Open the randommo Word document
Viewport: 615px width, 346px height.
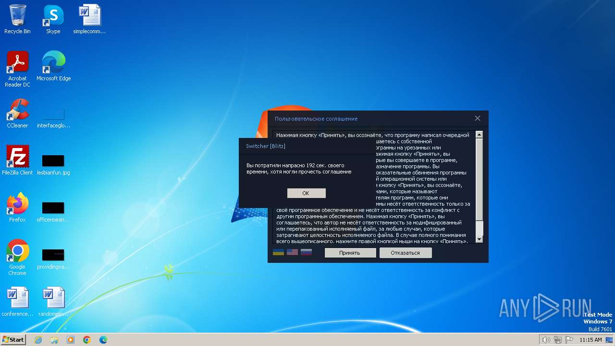coord(53,302)
